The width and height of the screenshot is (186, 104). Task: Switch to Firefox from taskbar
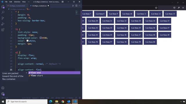69,101
